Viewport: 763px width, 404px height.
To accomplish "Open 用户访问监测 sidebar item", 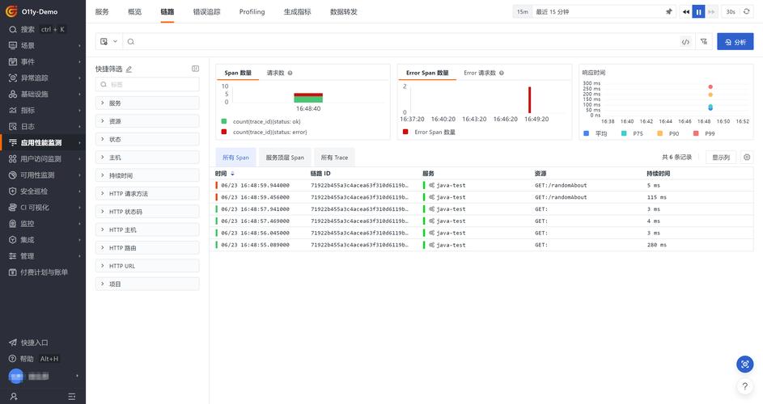I will point(43,159).
